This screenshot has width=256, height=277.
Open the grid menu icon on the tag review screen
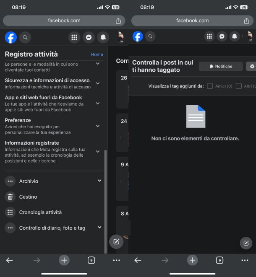[x=209, y=36]
